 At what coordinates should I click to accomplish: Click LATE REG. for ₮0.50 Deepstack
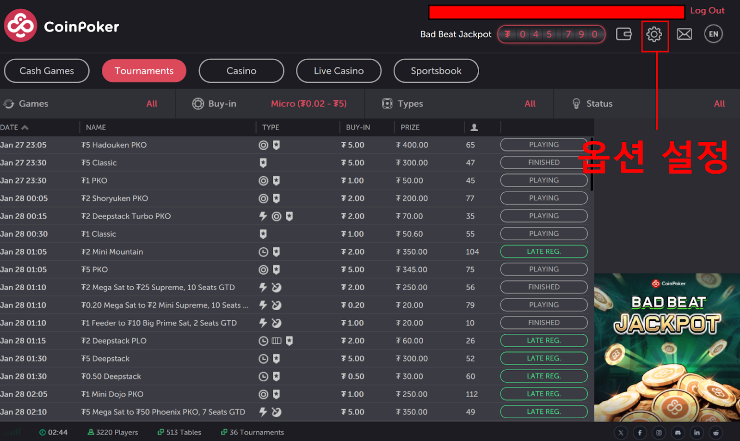pos(544,376)
